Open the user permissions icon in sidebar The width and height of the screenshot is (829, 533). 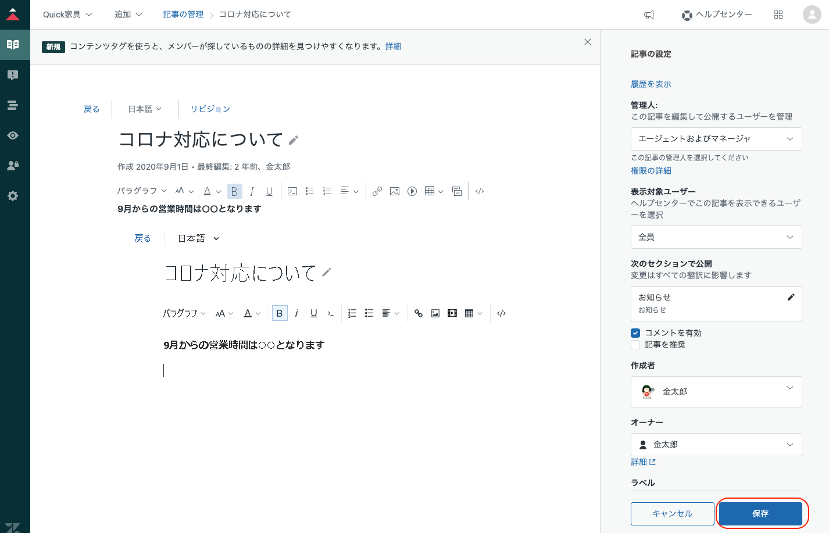13,166
